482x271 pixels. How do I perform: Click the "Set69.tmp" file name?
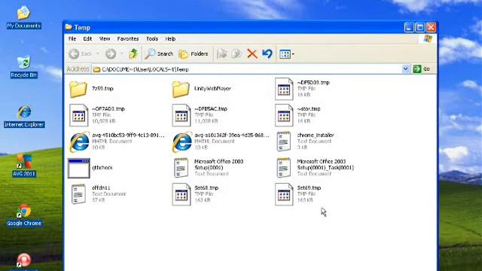click(x=309, y=187)
